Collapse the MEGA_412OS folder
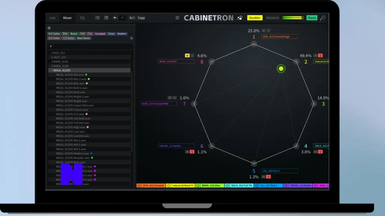Image resolution: width=385 pixels, height=216 pixels. click(52, 70)
